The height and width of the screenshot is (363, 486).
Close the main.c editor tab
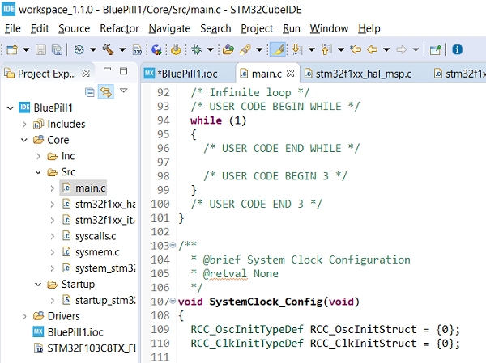(291, 74)
